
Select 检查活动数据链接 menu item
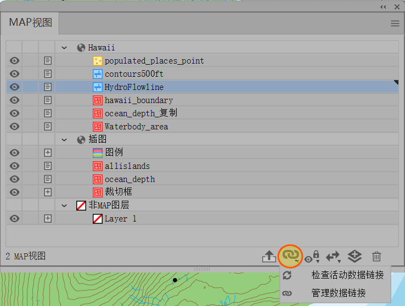pyautogui.click(x=335, y=275)
